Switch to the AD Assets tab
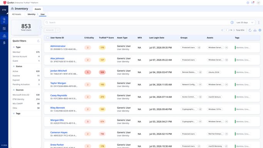 (17, 14)
